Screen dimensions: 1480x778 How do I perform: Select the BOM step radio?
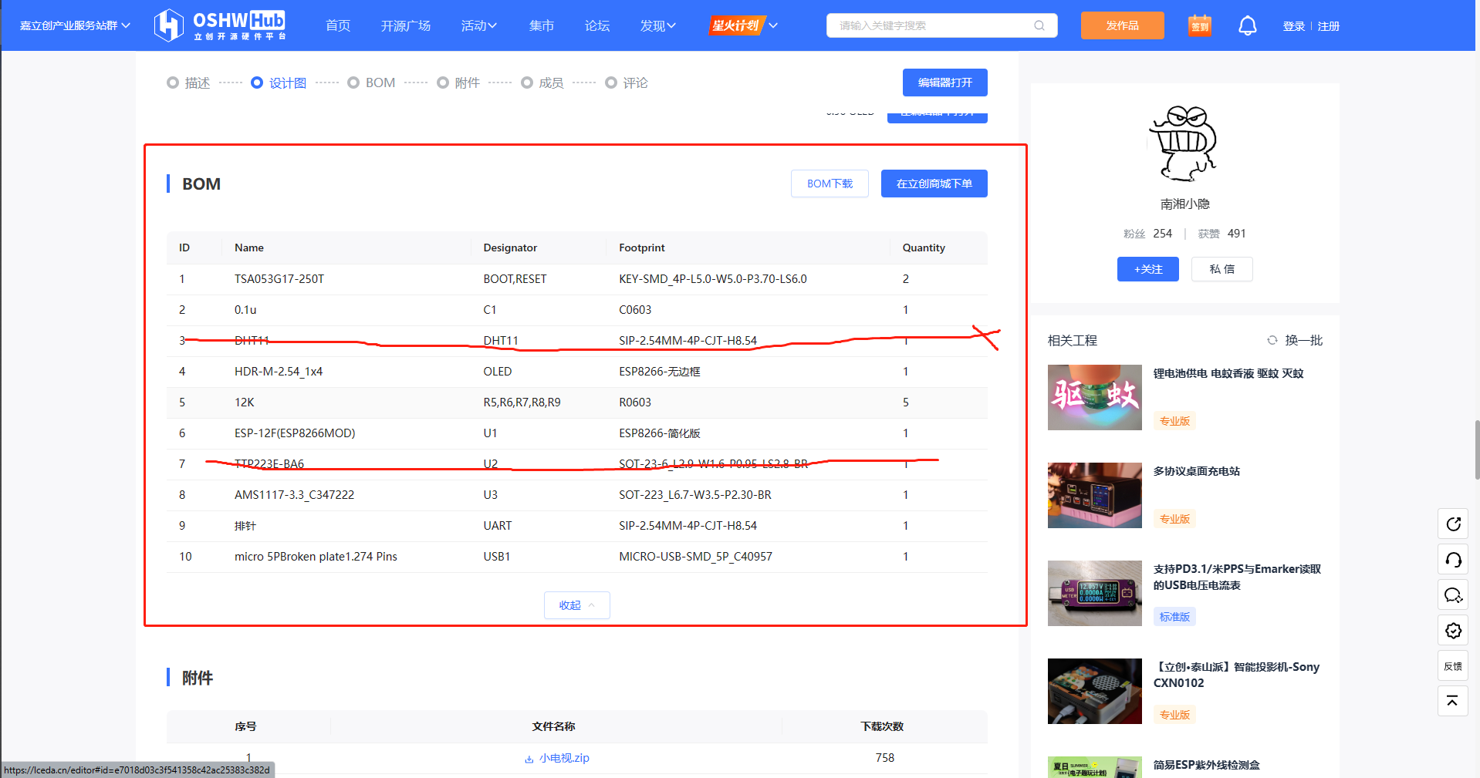coord(353,83)
